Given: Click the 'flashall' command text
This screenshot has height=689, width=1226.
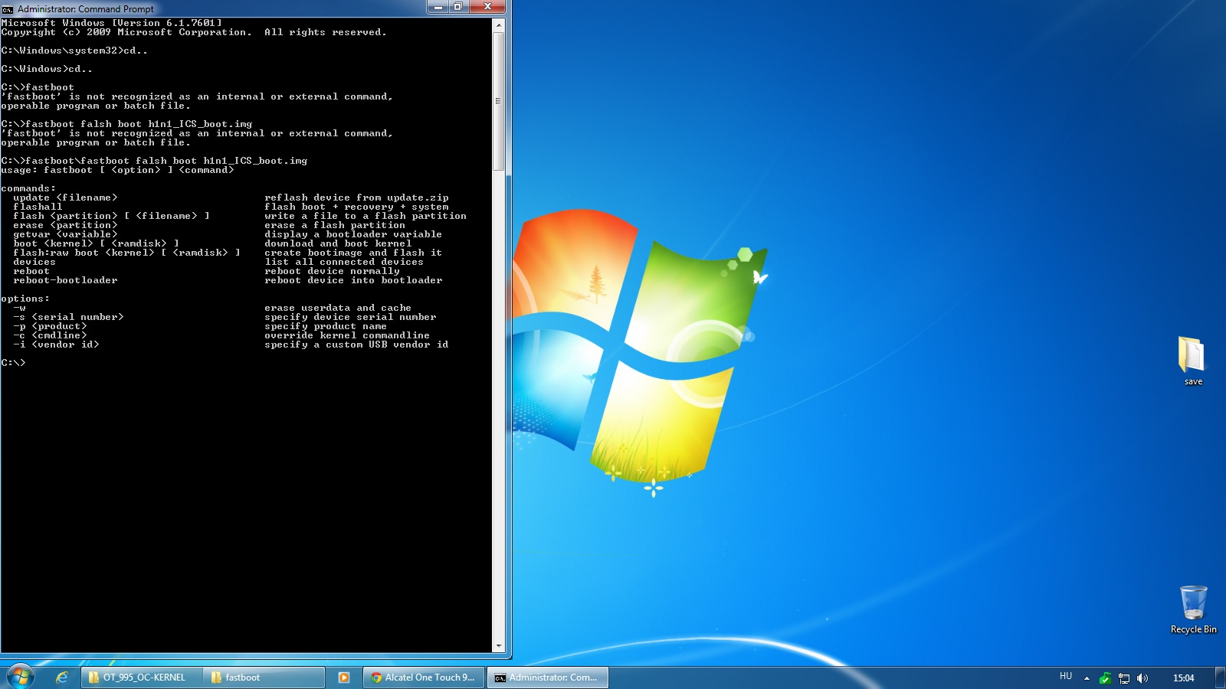Looking at the screenshot, I should pyautogui.click(x=38, y=207).
